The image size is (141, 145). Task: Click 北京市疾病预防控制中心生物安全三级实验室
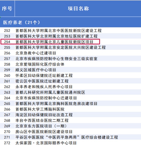[57, 59]
